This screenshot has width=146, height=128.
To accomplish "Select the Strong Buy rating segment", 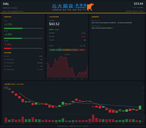I will (x=53, y=50).
